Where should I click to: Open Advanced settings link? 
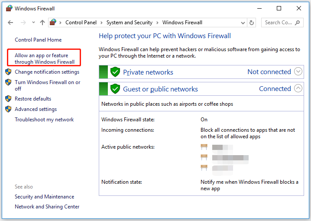tap(36, 109)
